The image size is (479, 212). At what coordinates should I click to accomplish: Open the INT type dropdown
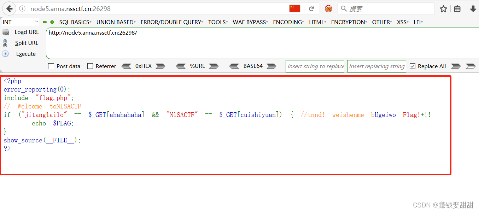(20, 22)
